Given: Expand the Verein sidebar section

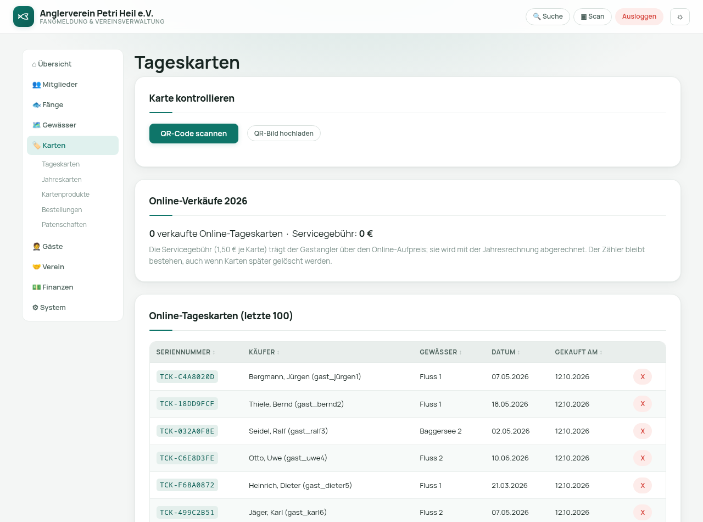Looking at the screenshot, I should pos(72,266).
